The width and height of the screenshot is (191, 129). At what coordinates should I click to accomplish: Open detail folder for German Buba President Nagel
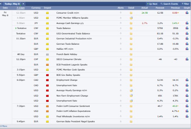point(131,121)
